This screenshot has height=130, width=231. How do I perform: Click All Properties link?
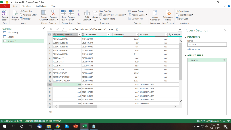194,49
